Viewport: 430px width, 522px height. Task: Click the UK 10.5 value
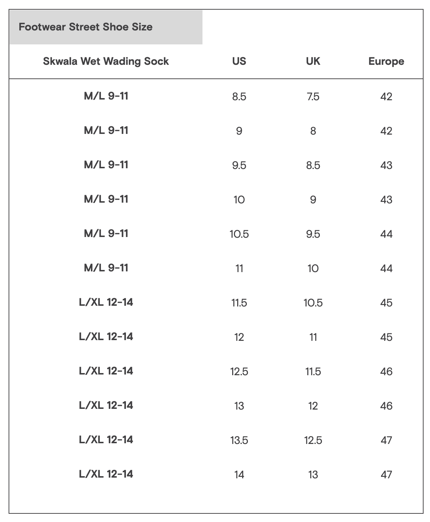(x=313, y=303)
